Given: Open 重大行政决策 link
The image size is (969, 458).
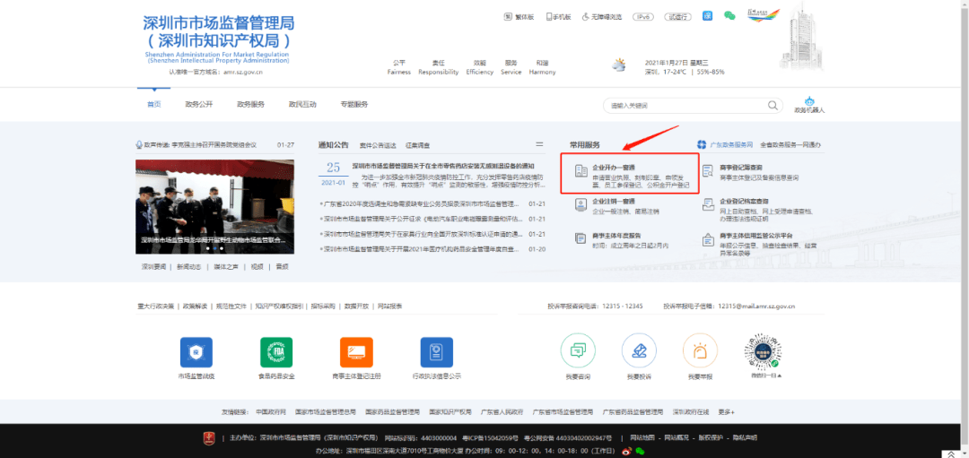Looking at the screenshot, I should coord(156,307).
